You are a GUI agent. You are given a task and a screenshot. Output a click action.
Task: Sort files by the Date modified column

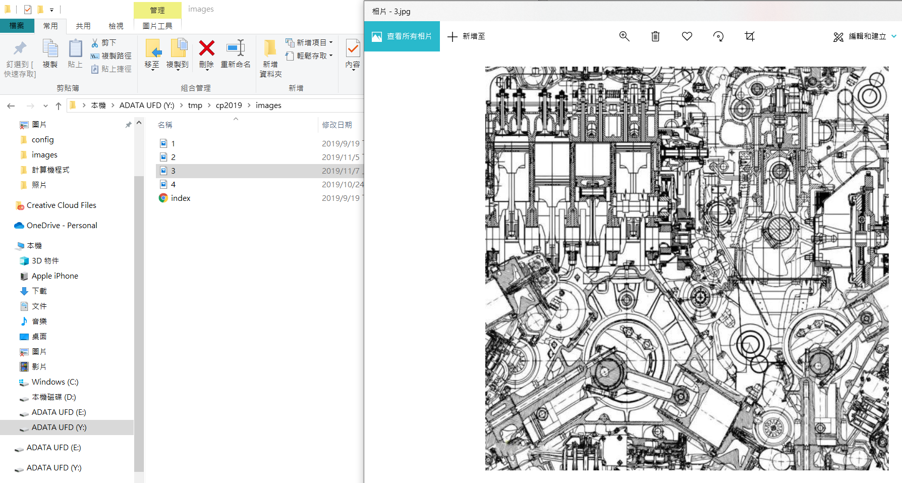pyautogui.click(x=337, y=125)
